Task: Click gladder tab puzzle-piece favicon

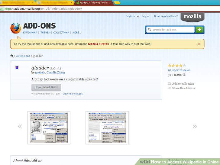Action: tap(78, 3)
